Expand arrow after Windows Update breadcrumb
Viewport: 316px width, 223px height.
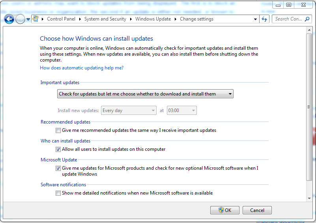[x=176, y=19]
